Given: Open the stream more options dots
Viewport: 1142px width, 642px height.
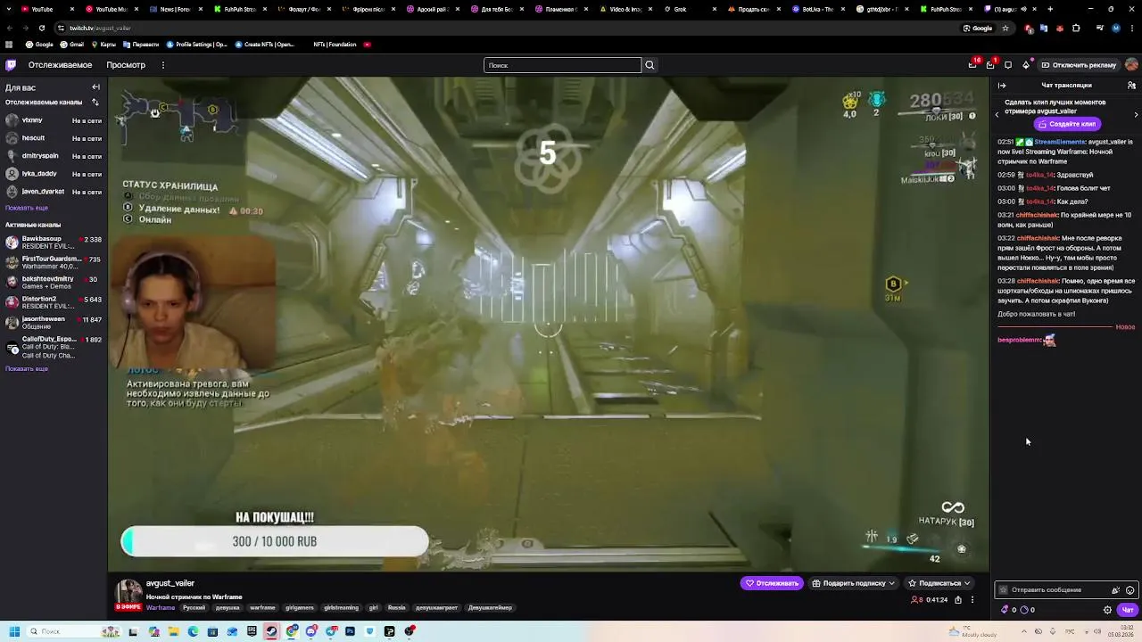Looking at the screenshot, I should coord(972,600).
